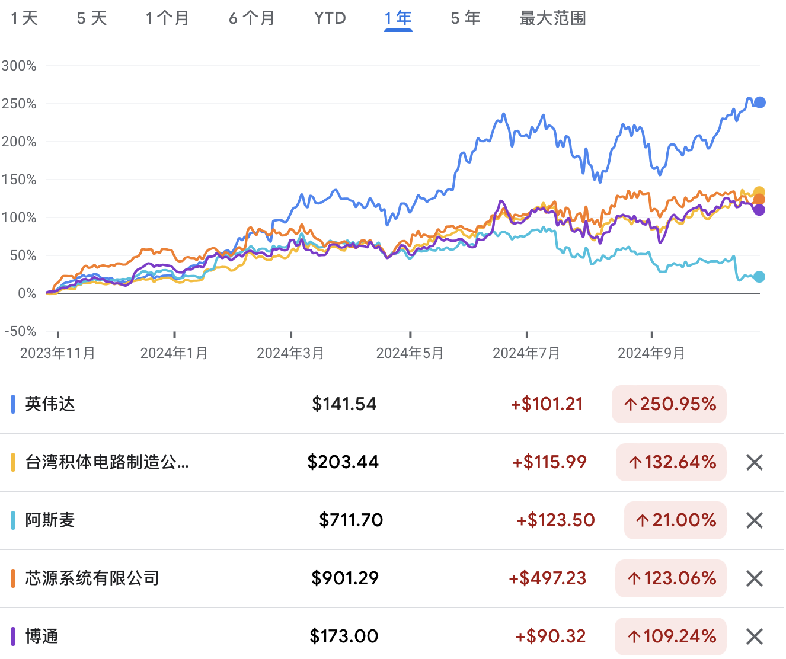The width and height of the screenshot is (786, 659).
Task: Click the +$90.32 change value
Action: 551,636
